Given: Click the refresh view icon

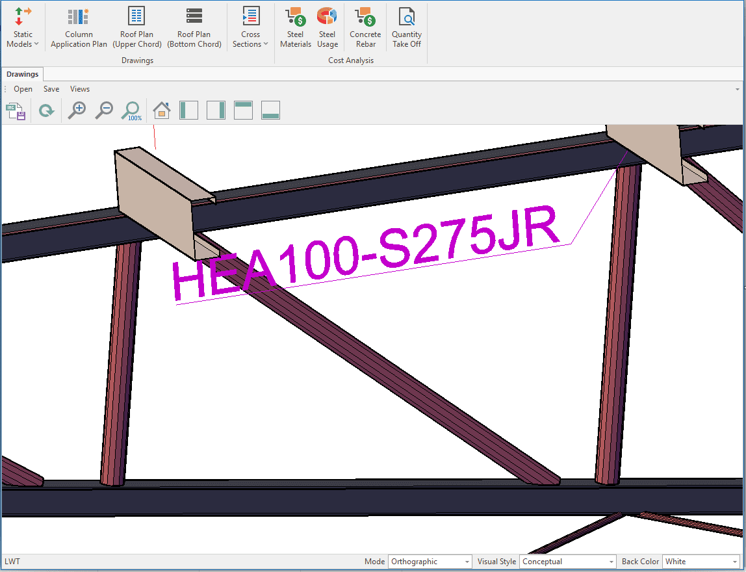Looking at the screenshot, I should point(46,110).
